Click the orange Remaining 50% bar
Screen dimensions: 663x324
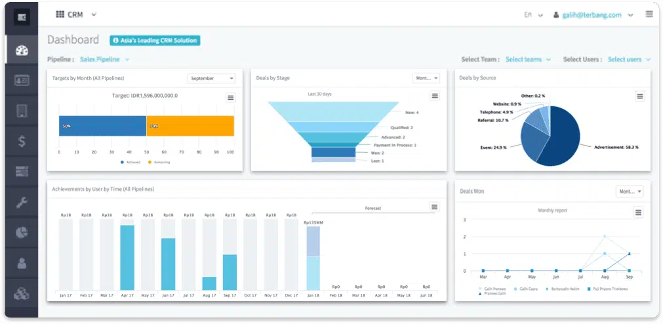click(190, 126)
